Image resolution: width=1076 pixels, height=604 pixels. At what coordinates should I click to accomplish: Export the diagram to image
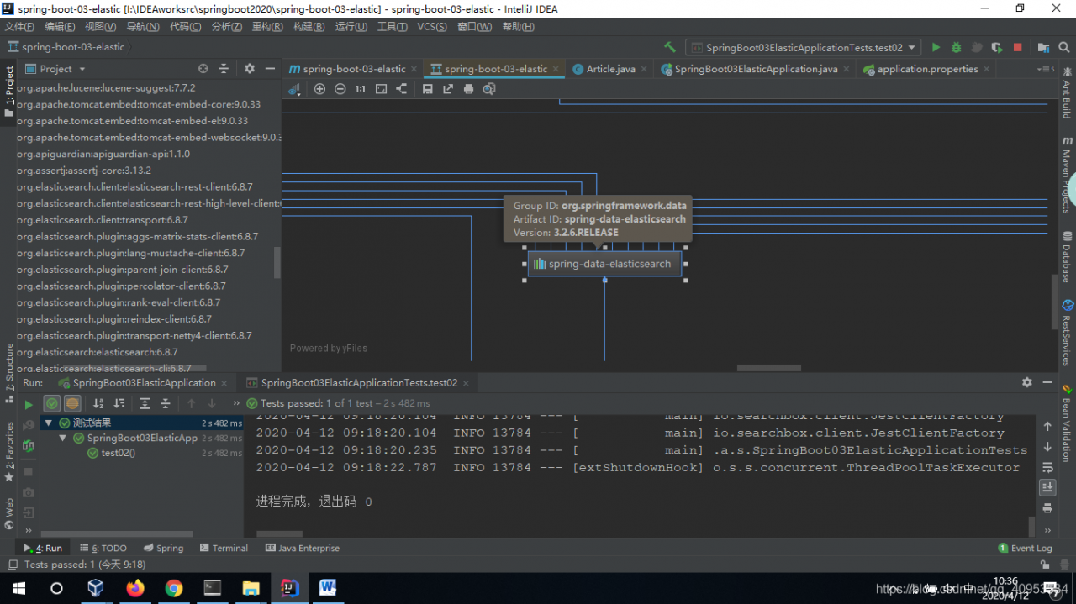point(448,89)
